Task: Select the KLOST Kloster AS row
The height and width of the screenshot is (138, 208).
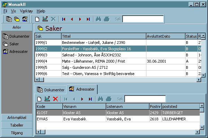Action: point(118,113)
